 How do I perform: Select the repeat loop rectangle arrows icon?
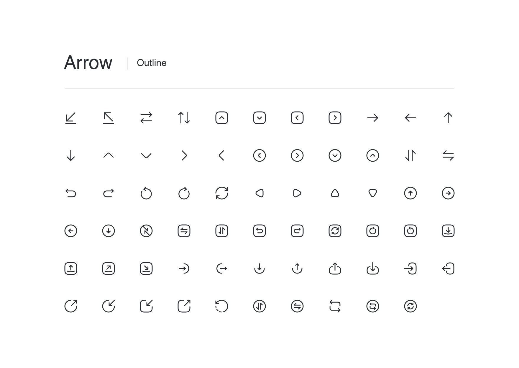point(335,306)
